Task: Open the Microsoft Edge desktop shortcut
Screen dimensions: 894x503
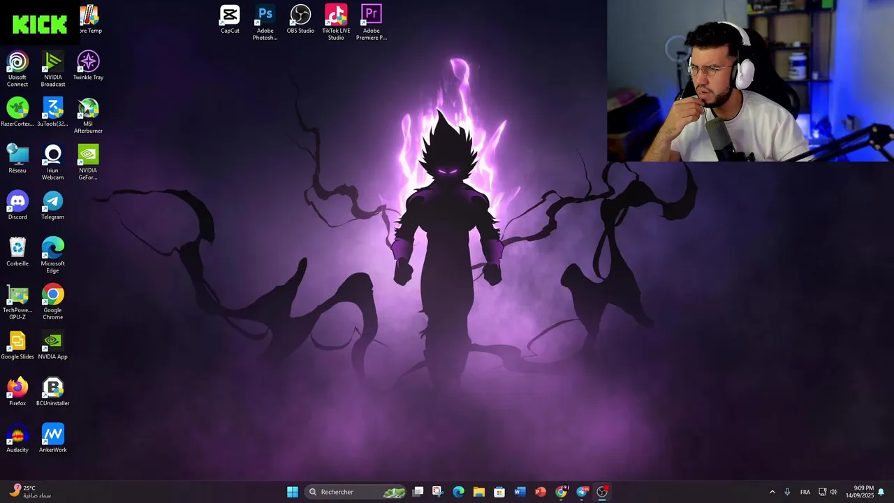Action: (x=53, y=255)
